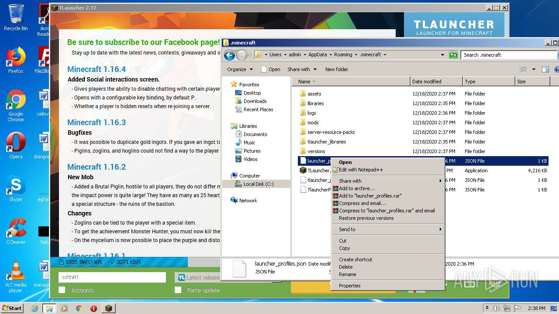Click the Start button
The height and width of the screenshot is (314, 559).
tap(12, 308)
